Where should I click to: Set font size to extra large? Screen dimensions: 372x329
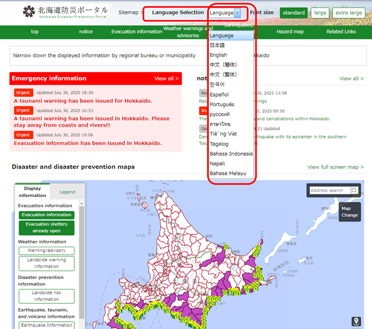349,13
